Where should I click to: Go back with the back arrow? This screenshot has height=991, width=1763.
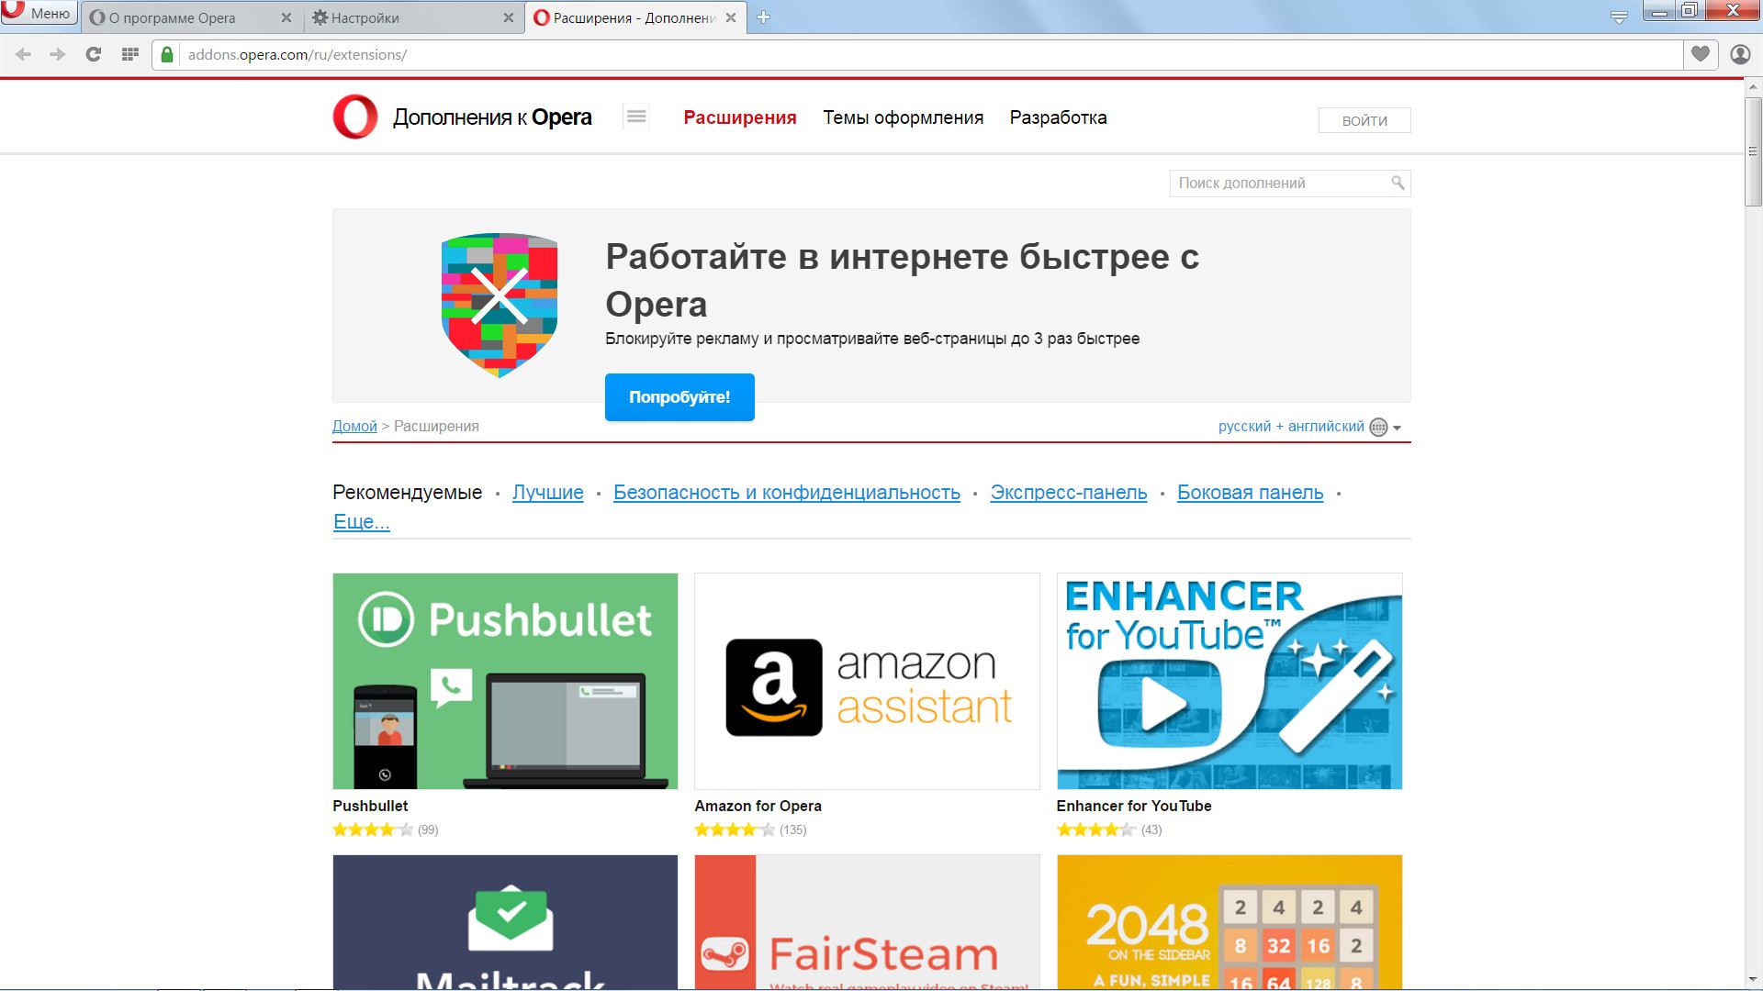pos(24,55)
